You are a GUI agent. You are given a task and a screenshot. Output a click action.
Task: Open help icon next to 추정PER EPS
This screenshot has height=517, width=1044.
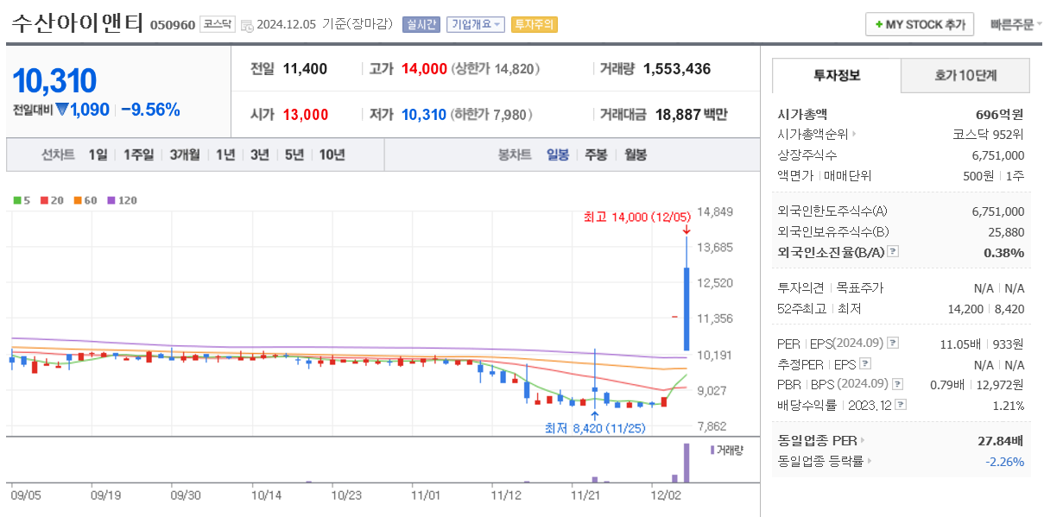864,364
